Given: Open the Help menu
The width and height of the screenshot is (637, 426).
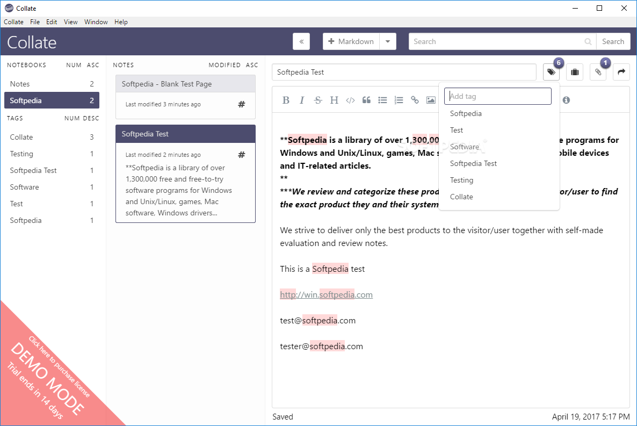Looking at the screenshot, I should (121, 22).
